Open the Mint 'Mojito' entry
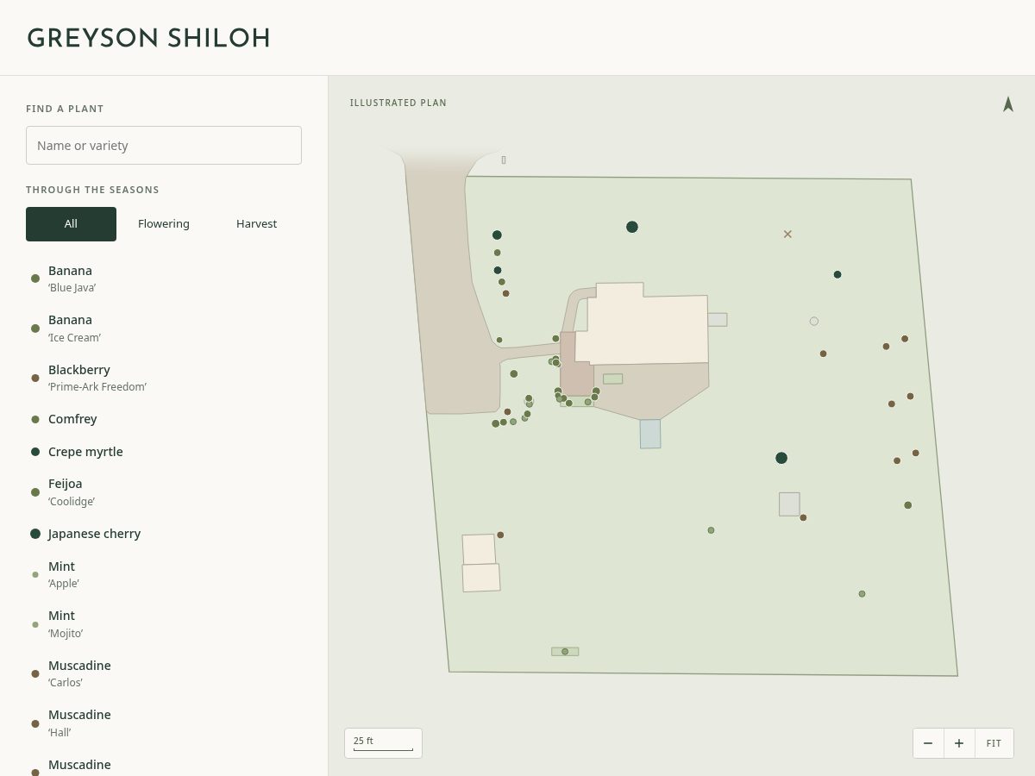This screenshot has width=1035, height=776. point(164,624)
